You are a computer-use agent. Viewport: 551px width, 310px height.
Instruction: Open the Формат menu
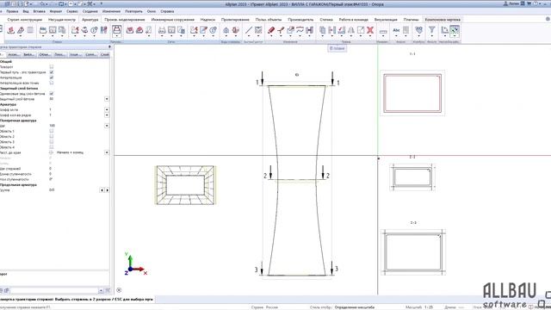pos(56,11)
